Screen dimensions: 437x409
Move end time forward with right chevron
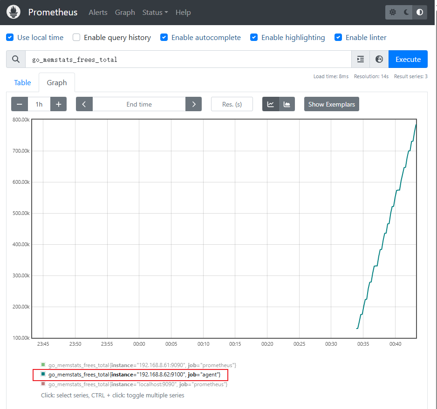193,104
